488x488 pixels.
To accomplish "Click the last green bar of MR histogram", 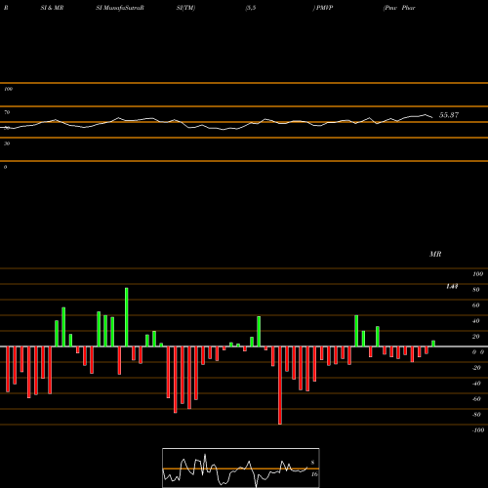I will 433,344.
